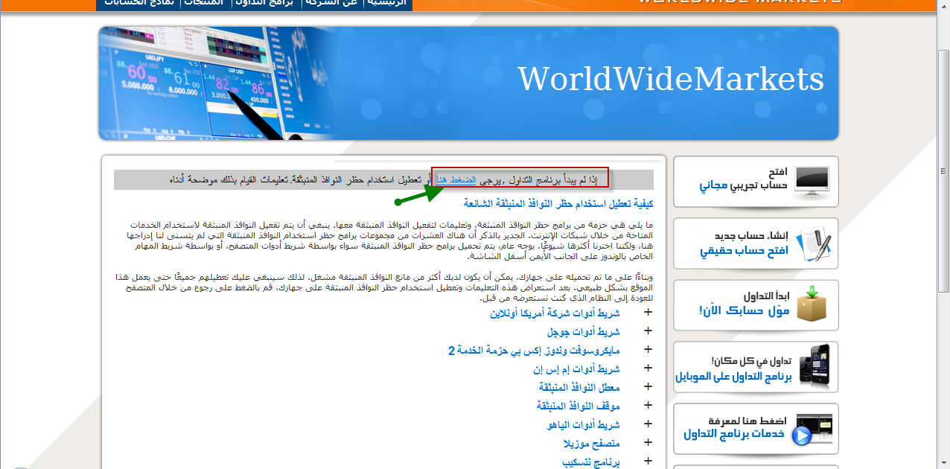Open the الرئيسية navigation tab

[x=388, y=4]
